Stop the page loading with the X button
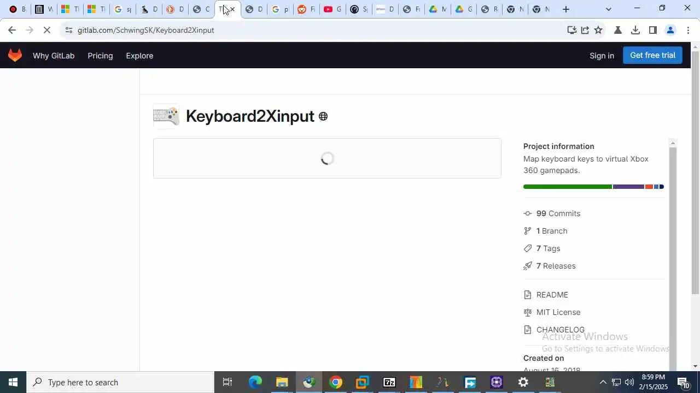 (x=47, y=30)
